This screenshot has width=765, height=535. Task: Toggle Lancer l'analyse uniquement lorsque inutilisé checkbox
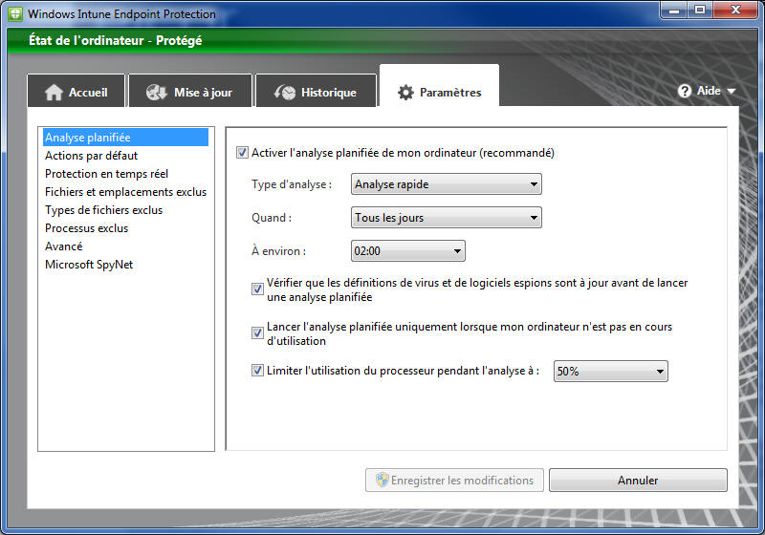click(257, 332)
